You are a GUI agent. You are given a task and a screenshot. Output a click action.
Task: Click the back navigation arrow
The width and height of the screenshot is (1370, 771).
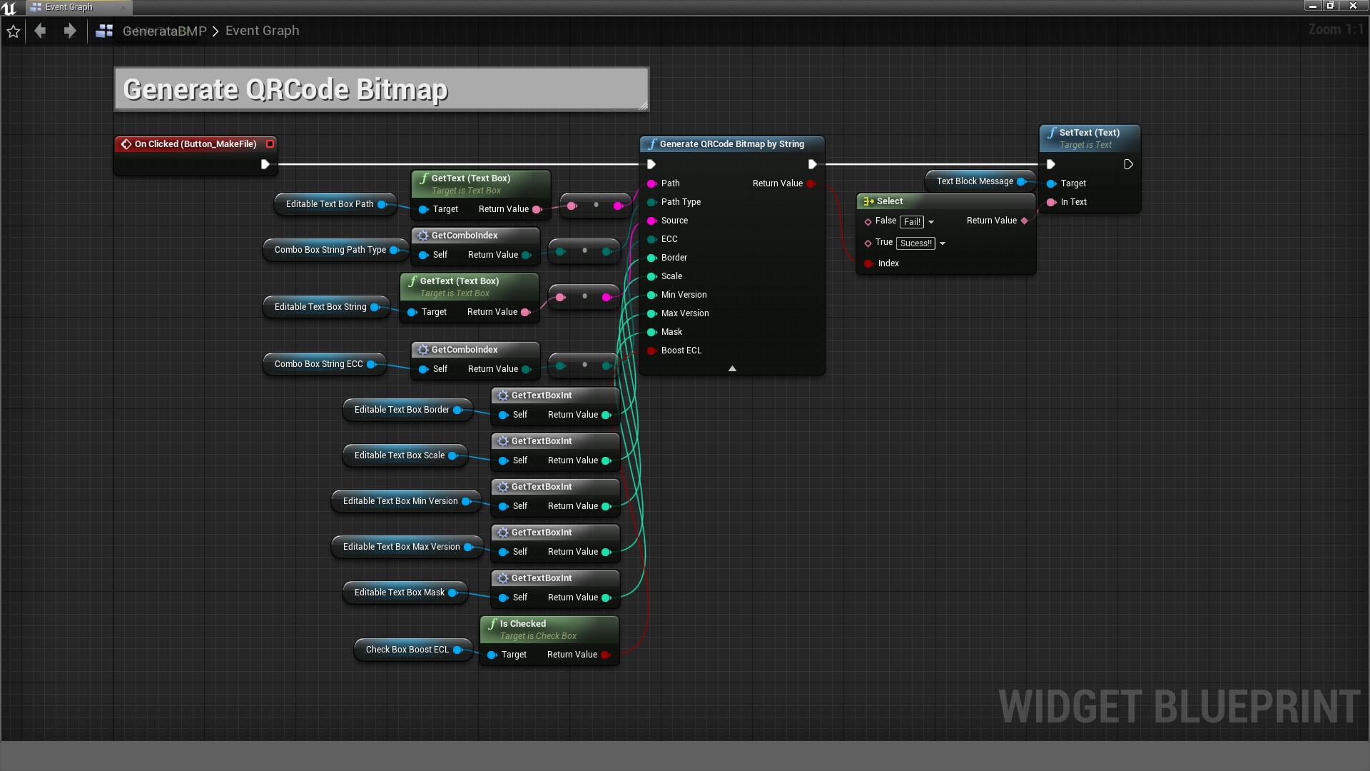[41, 31]
